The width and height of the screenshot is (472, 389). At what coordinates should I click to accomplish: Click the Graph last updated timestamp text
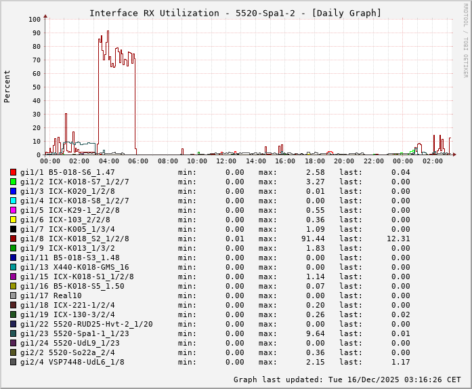point(347,380)
